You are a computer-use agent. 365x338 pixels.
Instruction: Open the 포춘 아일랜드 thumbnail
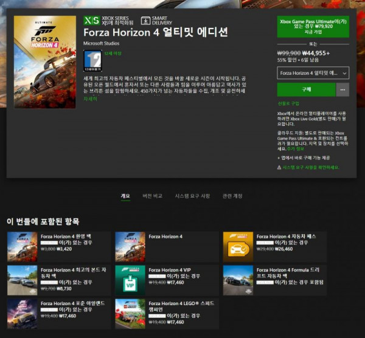point(23,314)
